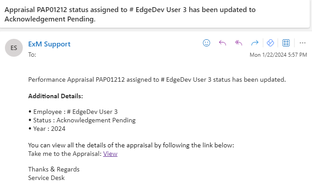Click the ES sender avatar
312x188 pixels.
(x=14, y=48)
